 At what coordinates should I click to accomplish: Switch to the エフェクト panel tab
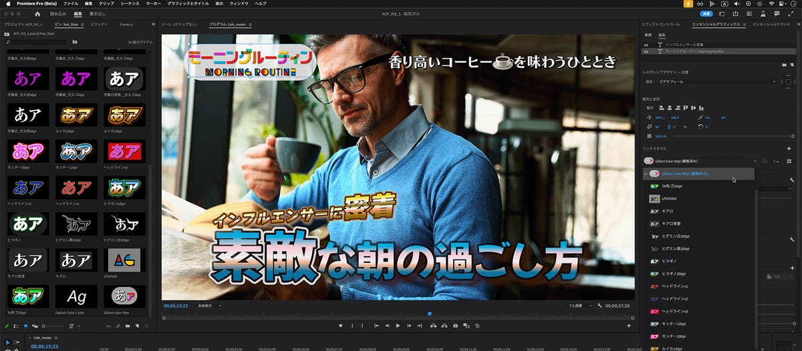coord(99,24)
